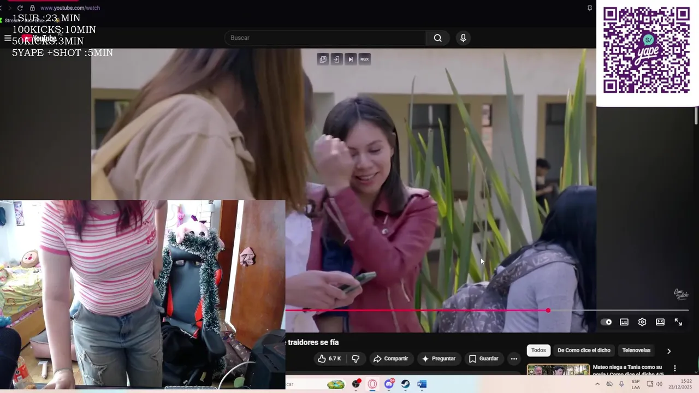This screenshot has height=393, width=699.
Task: Toggle subtitles/closed captions
Action: [x=624, y=322]
